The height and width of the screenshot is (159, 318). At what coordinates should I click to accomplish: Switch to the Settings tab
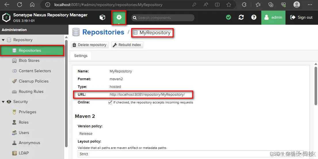tap(81, 56)
